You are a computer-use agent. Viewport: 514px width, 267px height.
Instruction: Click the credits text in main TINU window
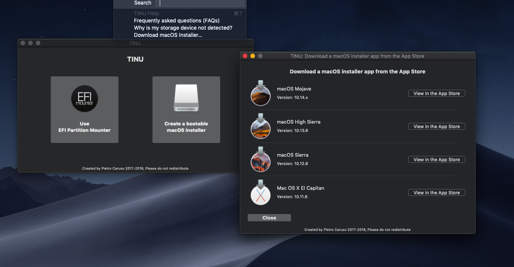coord(135,168)
